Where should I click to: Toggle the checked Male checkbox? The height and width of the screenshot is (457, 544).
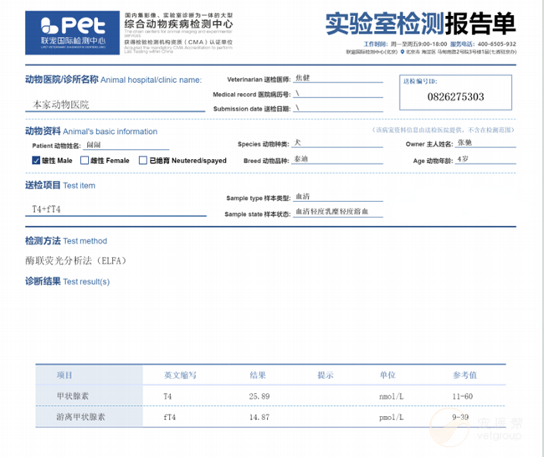click(35, 160)
